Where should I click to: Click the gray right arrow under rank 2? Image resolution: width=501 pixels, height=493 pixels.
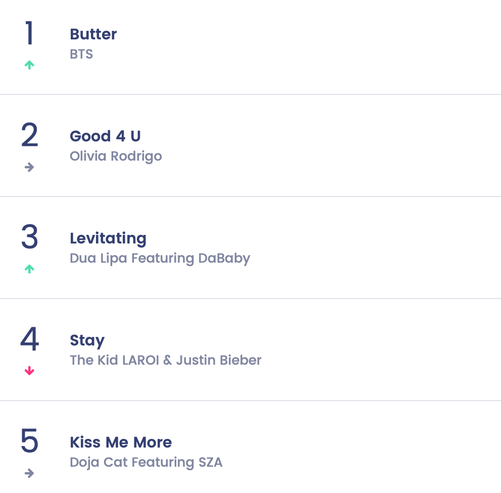(29, 167)
